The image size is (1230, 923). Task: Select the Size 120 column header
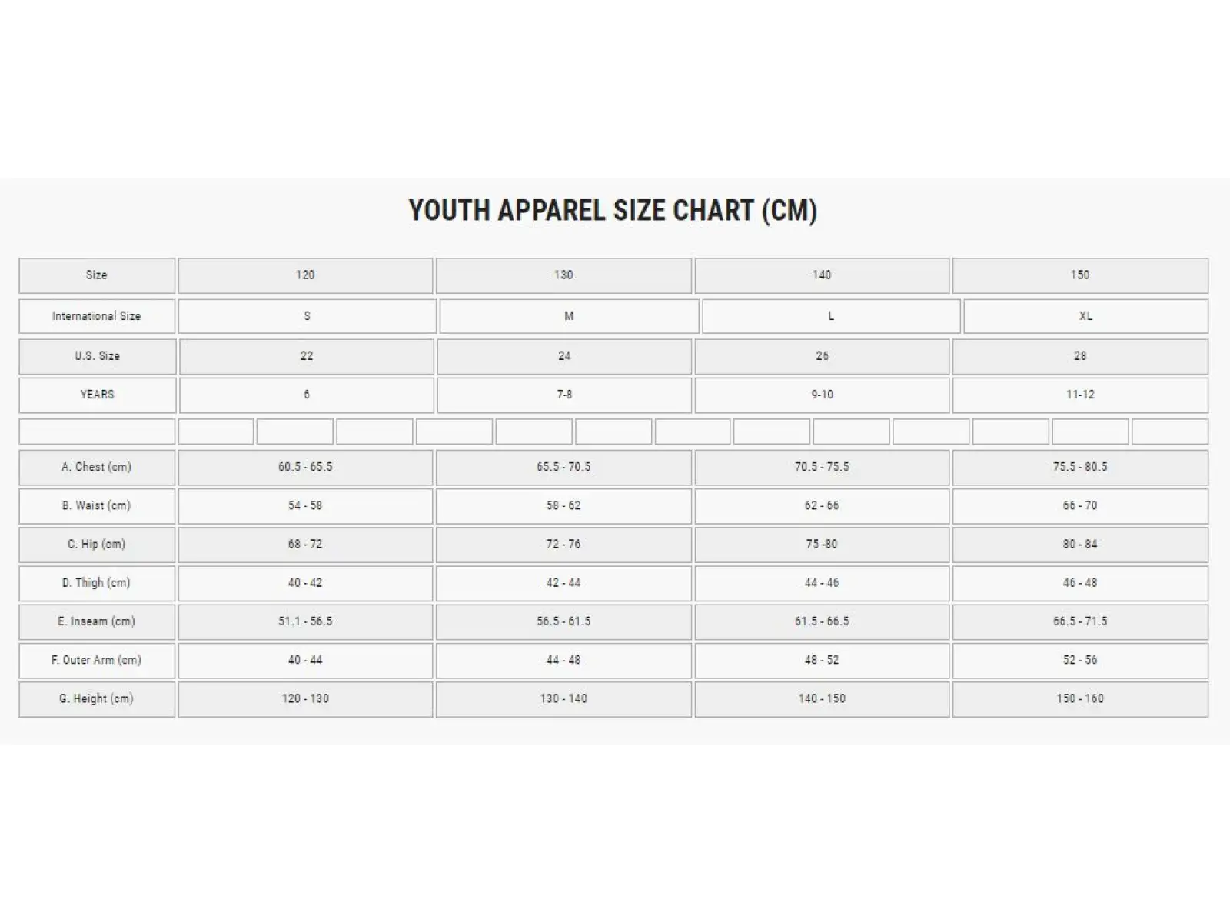click(305, 275)
